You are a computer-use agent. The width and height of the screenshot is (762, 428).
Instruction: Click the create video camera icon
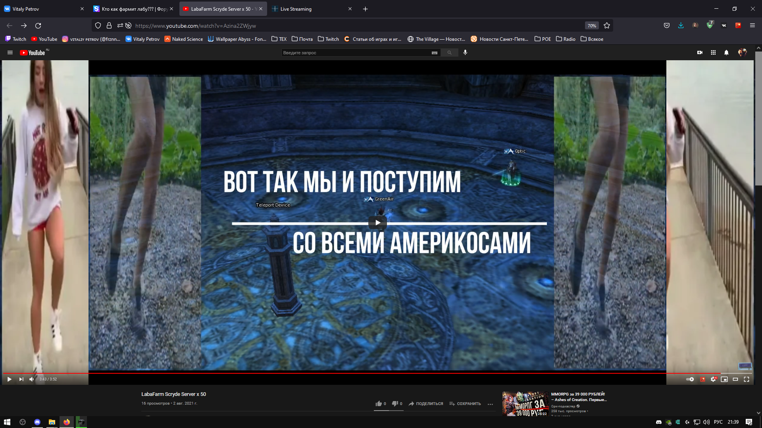(700, 52)
